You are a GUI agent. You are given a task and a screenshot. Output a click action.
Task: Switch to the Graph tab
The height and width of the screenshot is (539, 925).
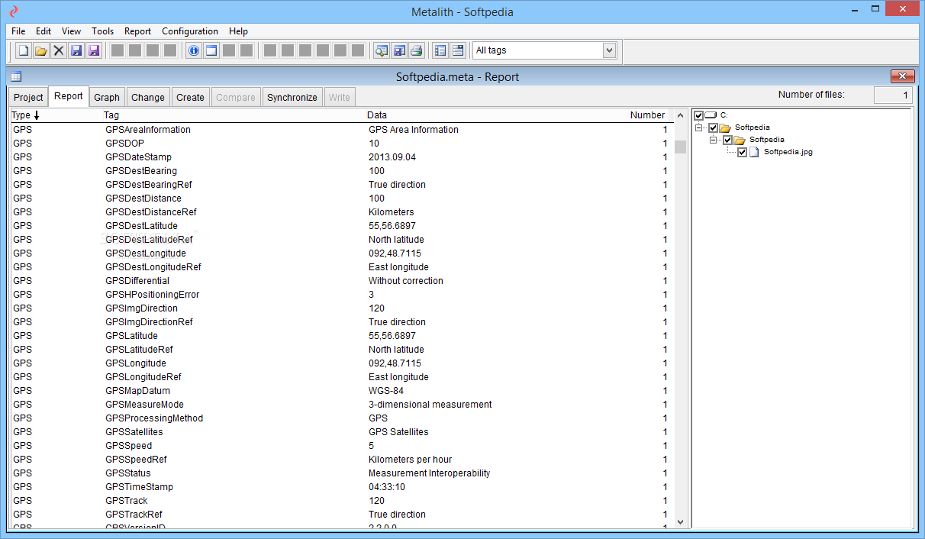107,98
